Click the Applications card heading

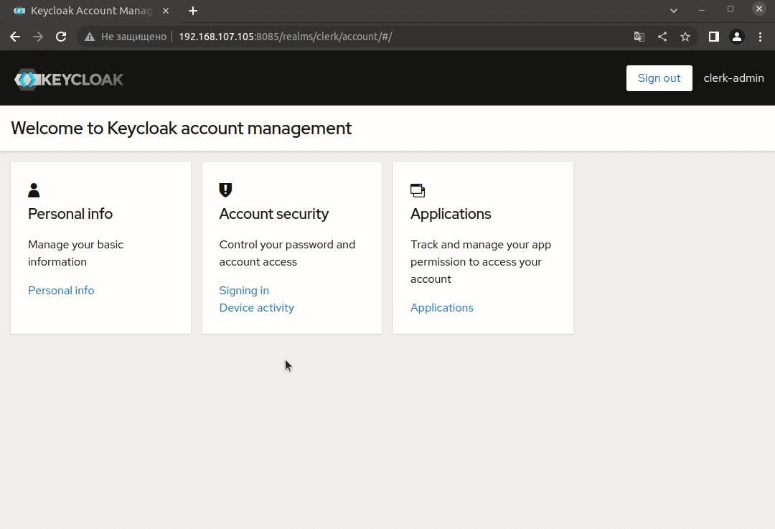click(x=451, y=214)
